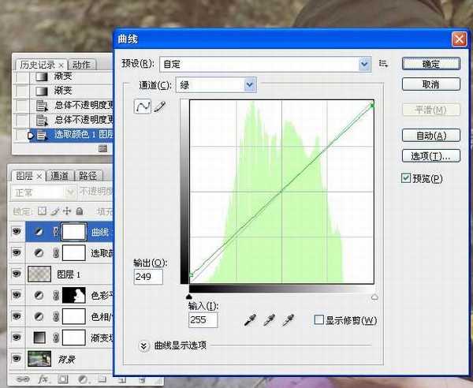Viewport: 473px width, 388px height.
Task: Open the 预设 preset dropdown
Action: 364,64
